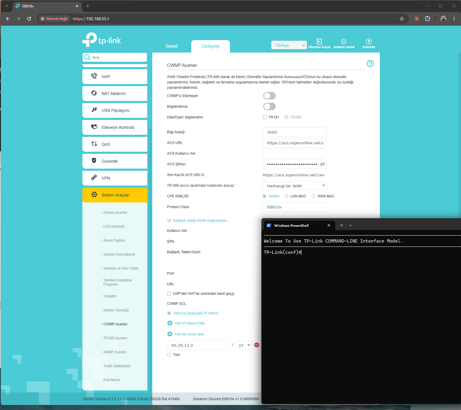Image resolution: width=461 pixels, height=410 pixels.
Task: Open the Türkçe language dropdown
Action: 289,45
